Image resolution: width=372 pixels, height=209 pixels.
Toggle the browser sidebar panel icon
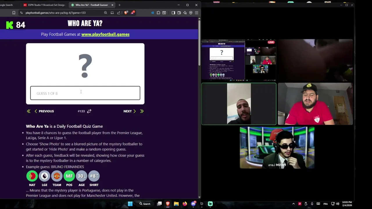[173, 13]
